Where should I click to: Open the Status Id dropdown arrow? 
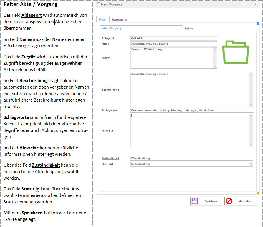point(251,164)
